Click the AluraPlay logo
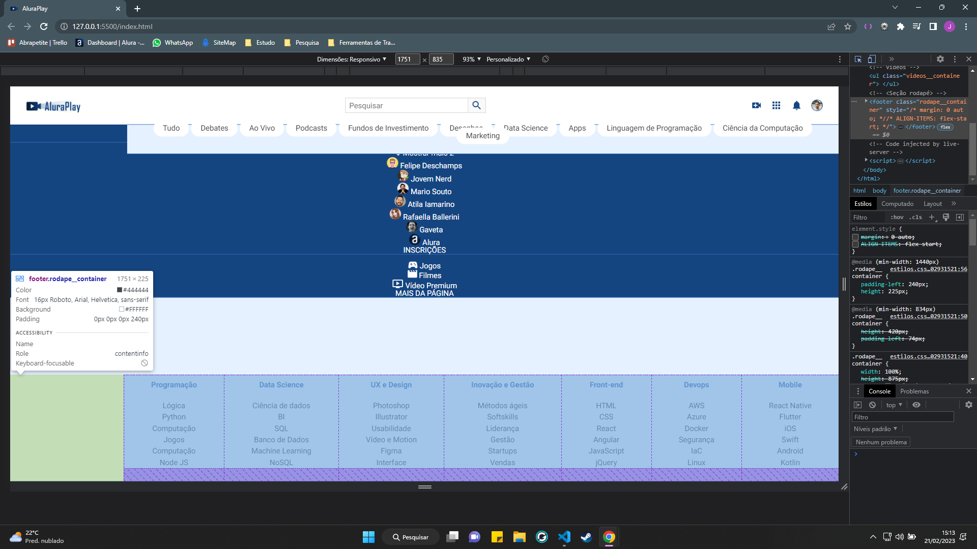The width and height of the screenshot is (977, 549). [53, 106]
